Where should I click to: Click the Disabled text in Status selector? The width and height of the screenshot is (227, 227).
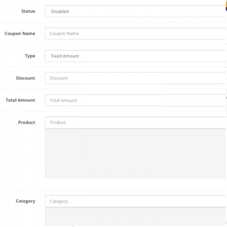click(60, 11)
